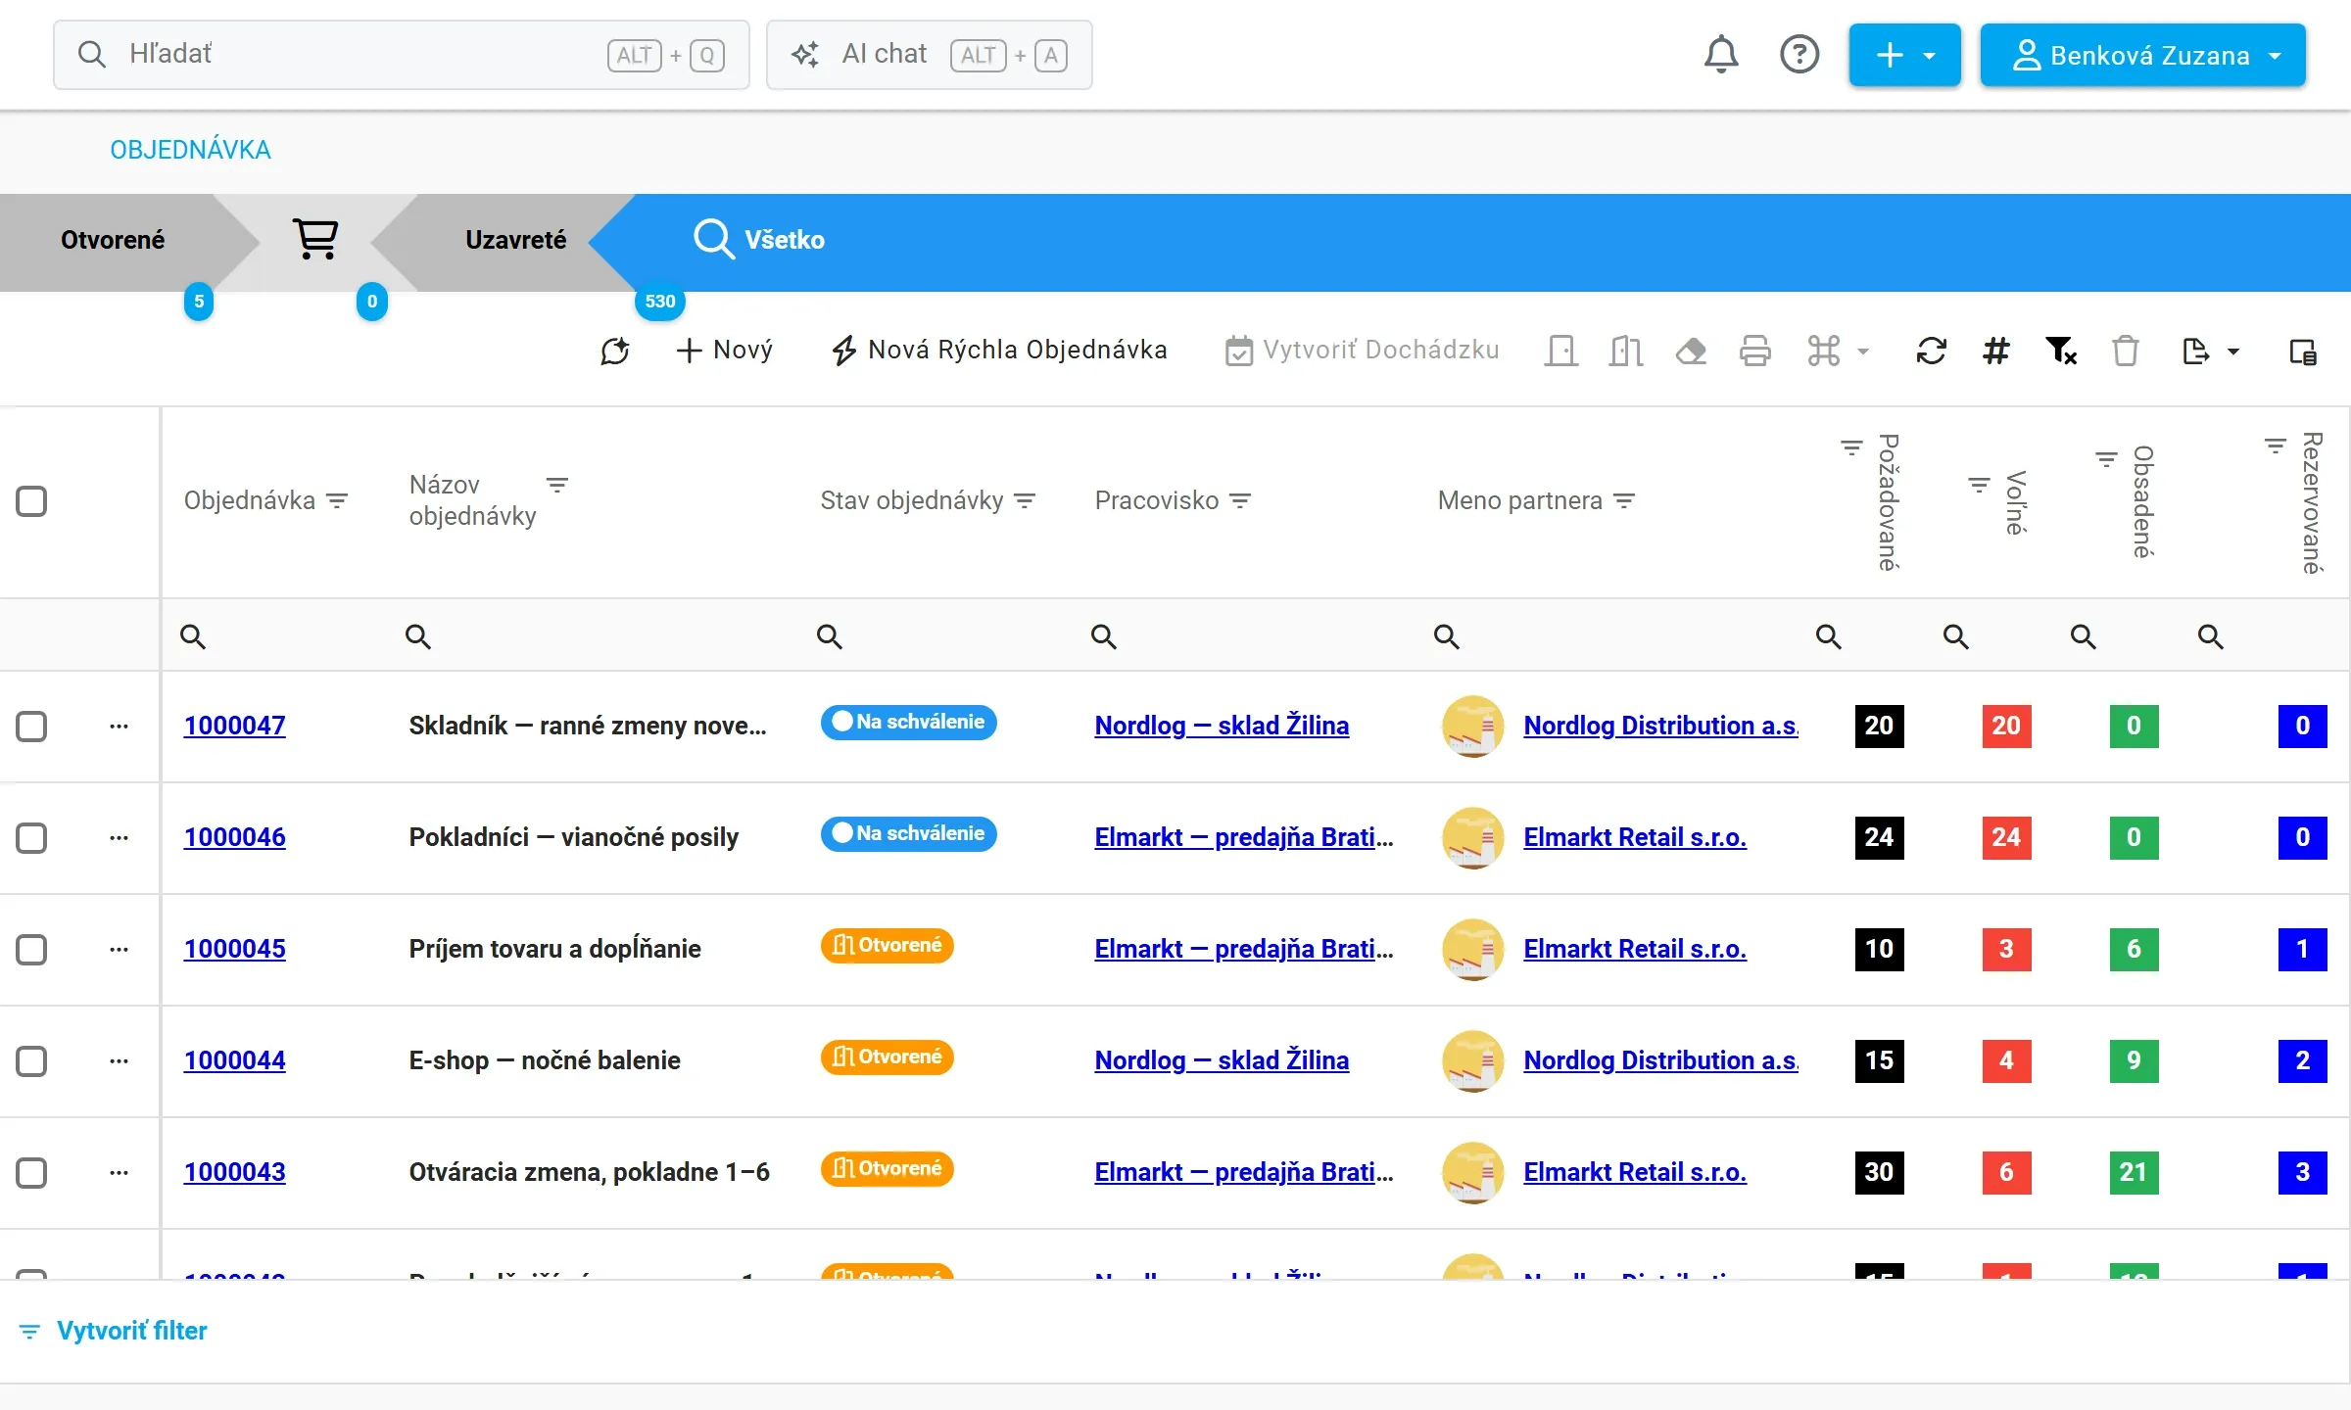Switch to the Uzavreté stage tab
2351x1410 pixels.
(515, 240)
